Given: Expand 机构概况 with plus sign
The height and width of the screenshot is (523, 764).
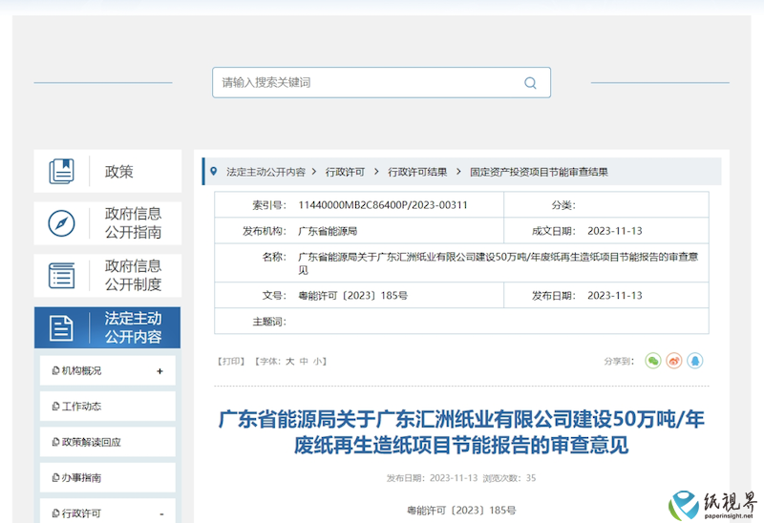Looking at the screenshot, I should tap(159, 371).
